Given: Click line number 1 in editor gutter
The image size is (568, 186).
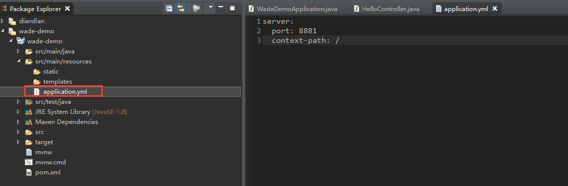Looking at the screenshot, I should tap(258, 21).
